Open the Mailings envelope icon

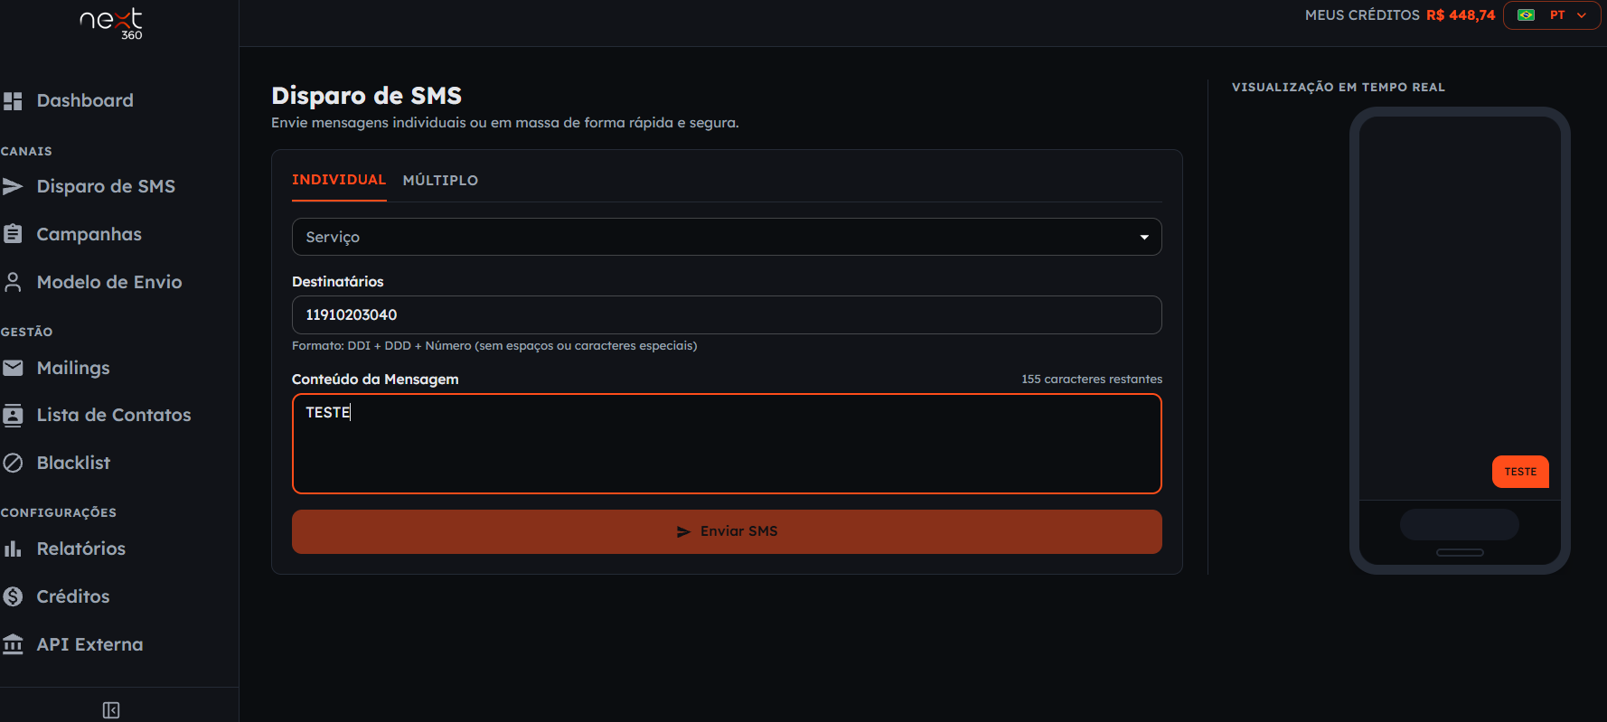click(x=13, y=368)
